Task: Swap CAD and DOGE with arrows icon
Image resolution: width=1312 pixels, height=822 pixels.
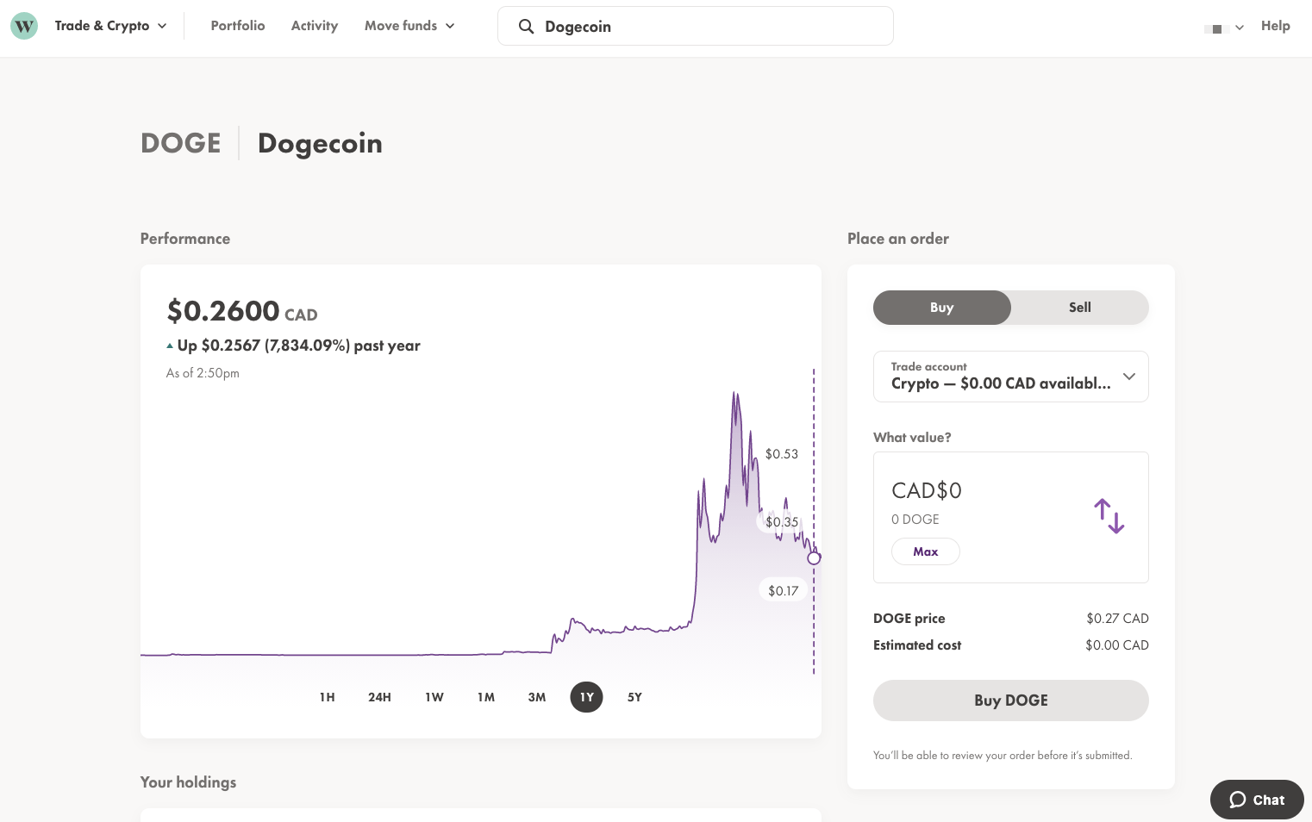Action: [x=1109, y=516]
